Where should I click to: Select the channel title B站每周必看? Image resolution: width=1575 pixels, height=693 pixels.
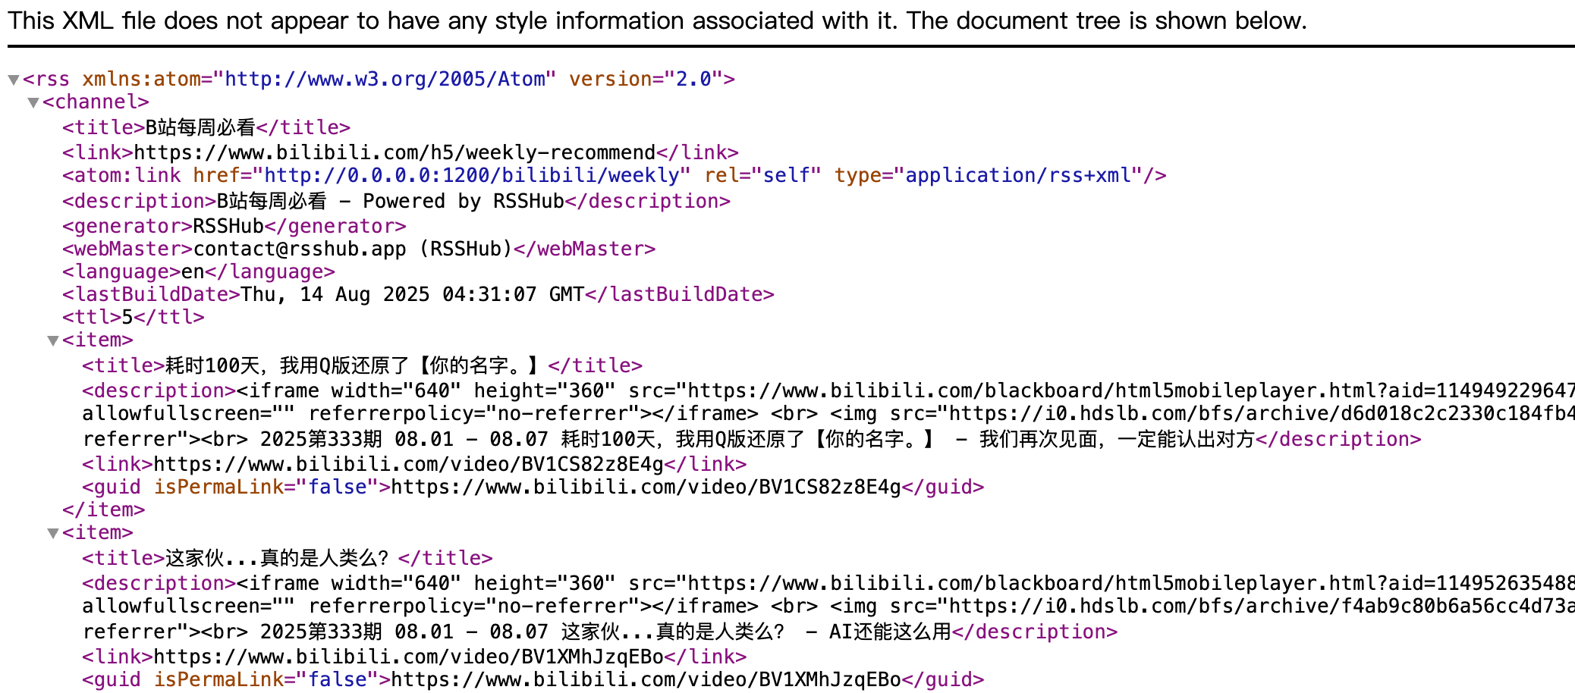(x=200, y=127)
